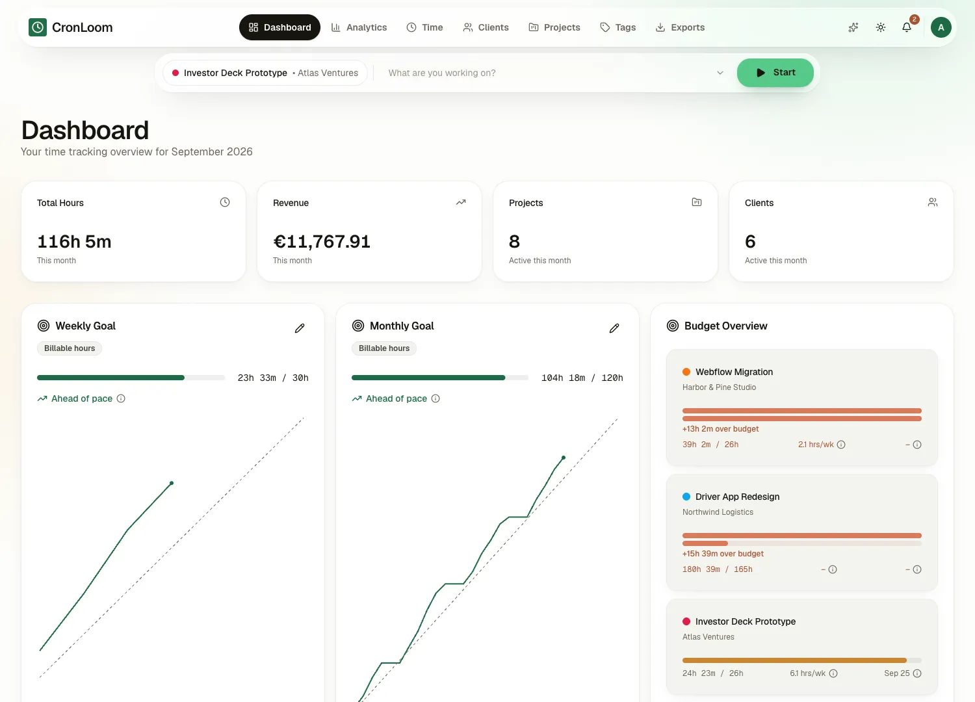Click the Weekly Goal progress bar
This screenshot has height=702, width=975.
(131, 378)
